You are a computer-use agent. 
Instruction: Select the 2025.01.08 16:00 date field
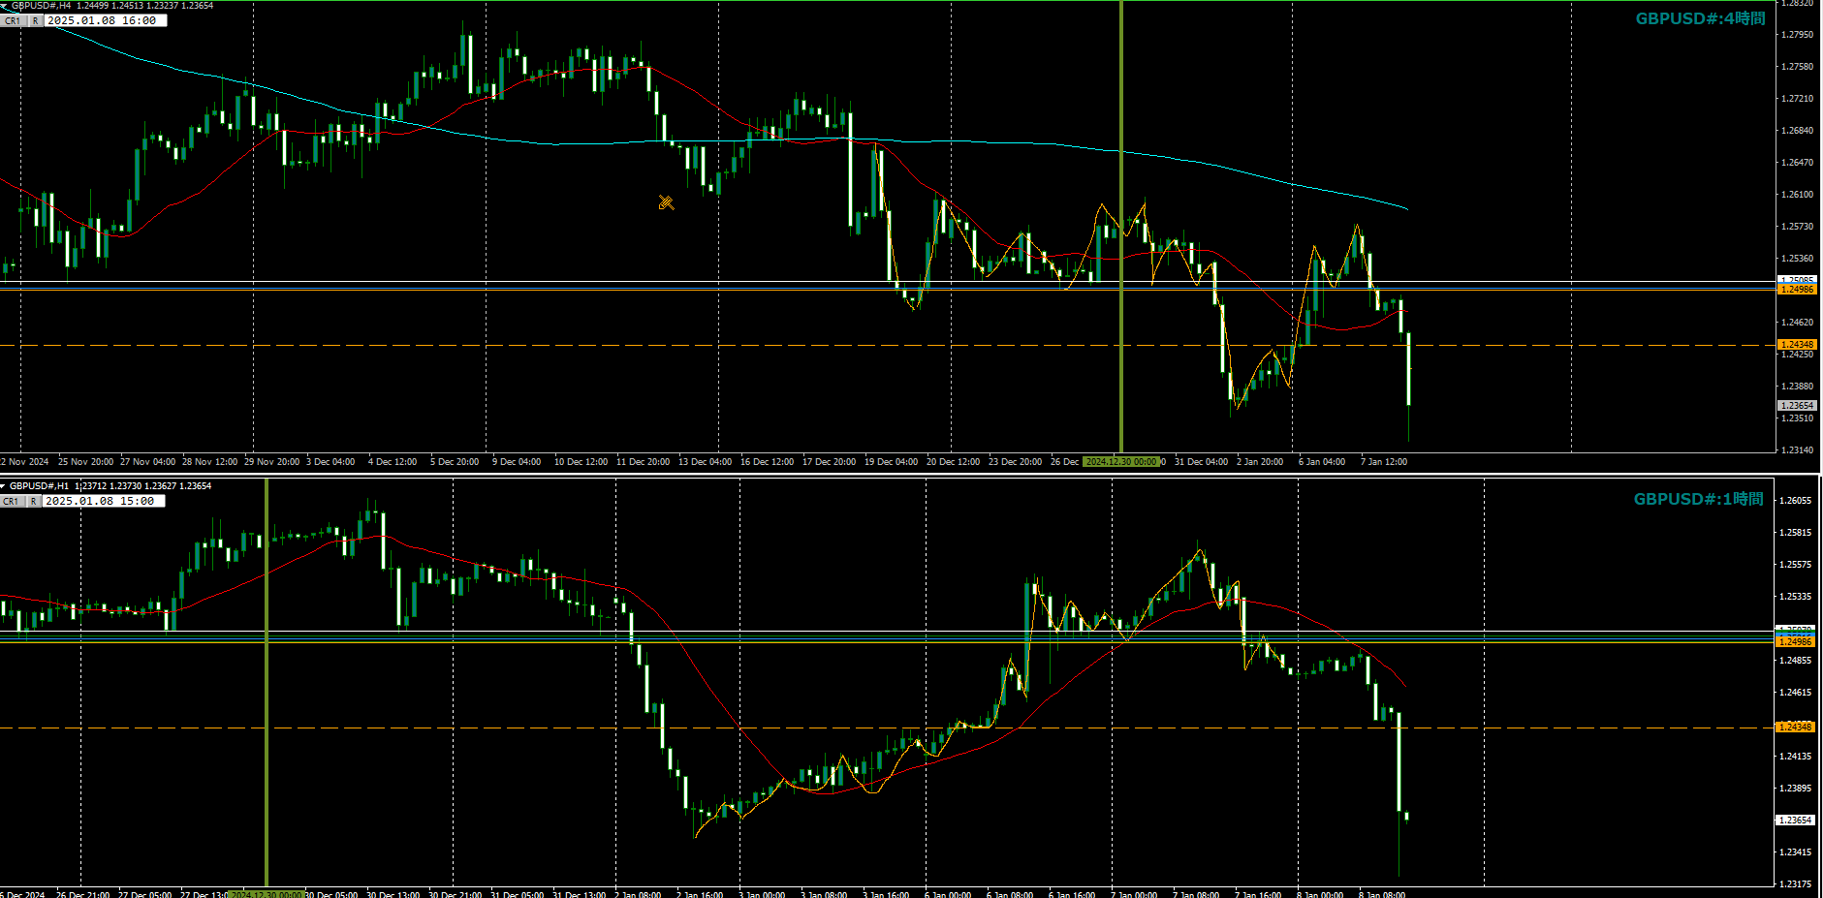tap(106, 20)
